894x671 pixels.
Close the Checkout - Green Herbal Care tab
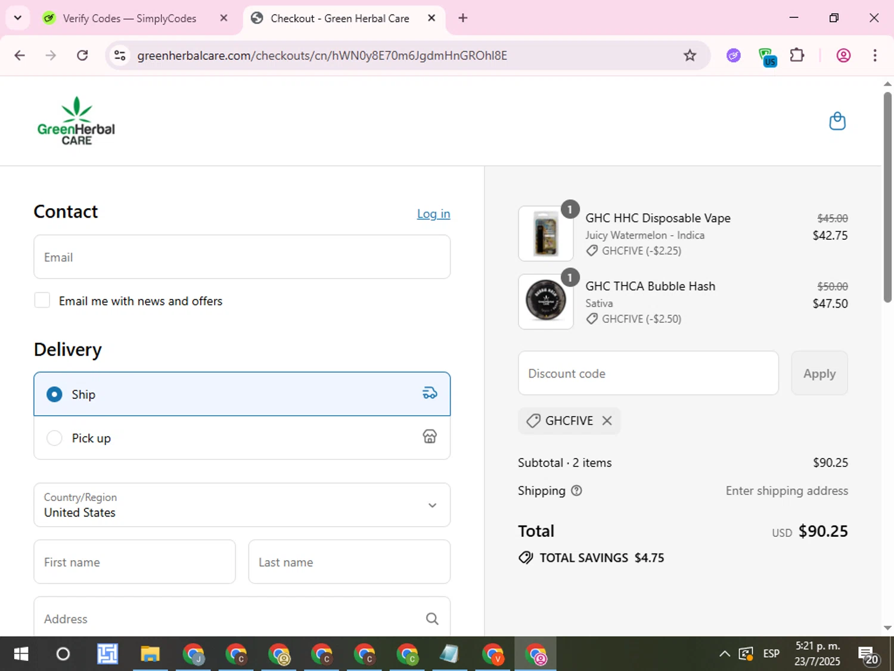tap(432, 18)
